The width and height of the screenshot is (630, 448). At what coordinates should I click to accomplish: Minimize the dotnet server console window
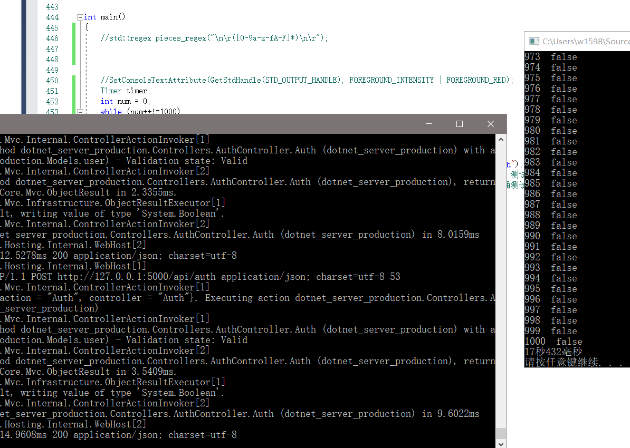click(429, 124)
